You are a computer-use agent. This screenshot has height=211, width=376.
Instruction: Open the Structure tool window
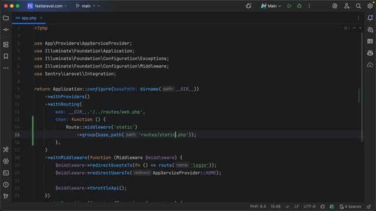(6, 45)
